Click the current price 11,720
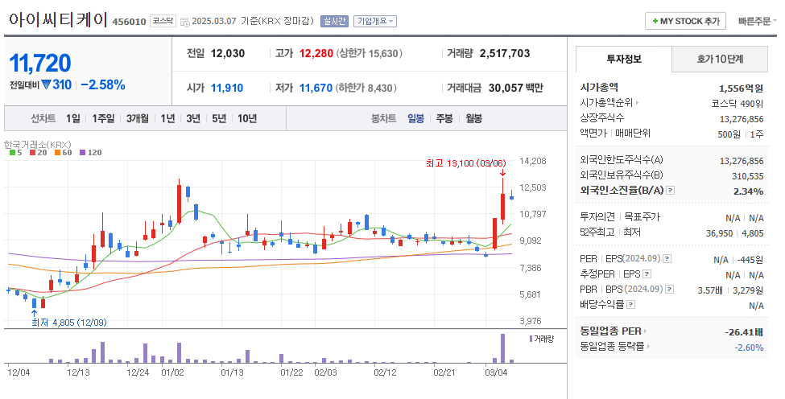The image size is (785, 399). tap(40, 64)
